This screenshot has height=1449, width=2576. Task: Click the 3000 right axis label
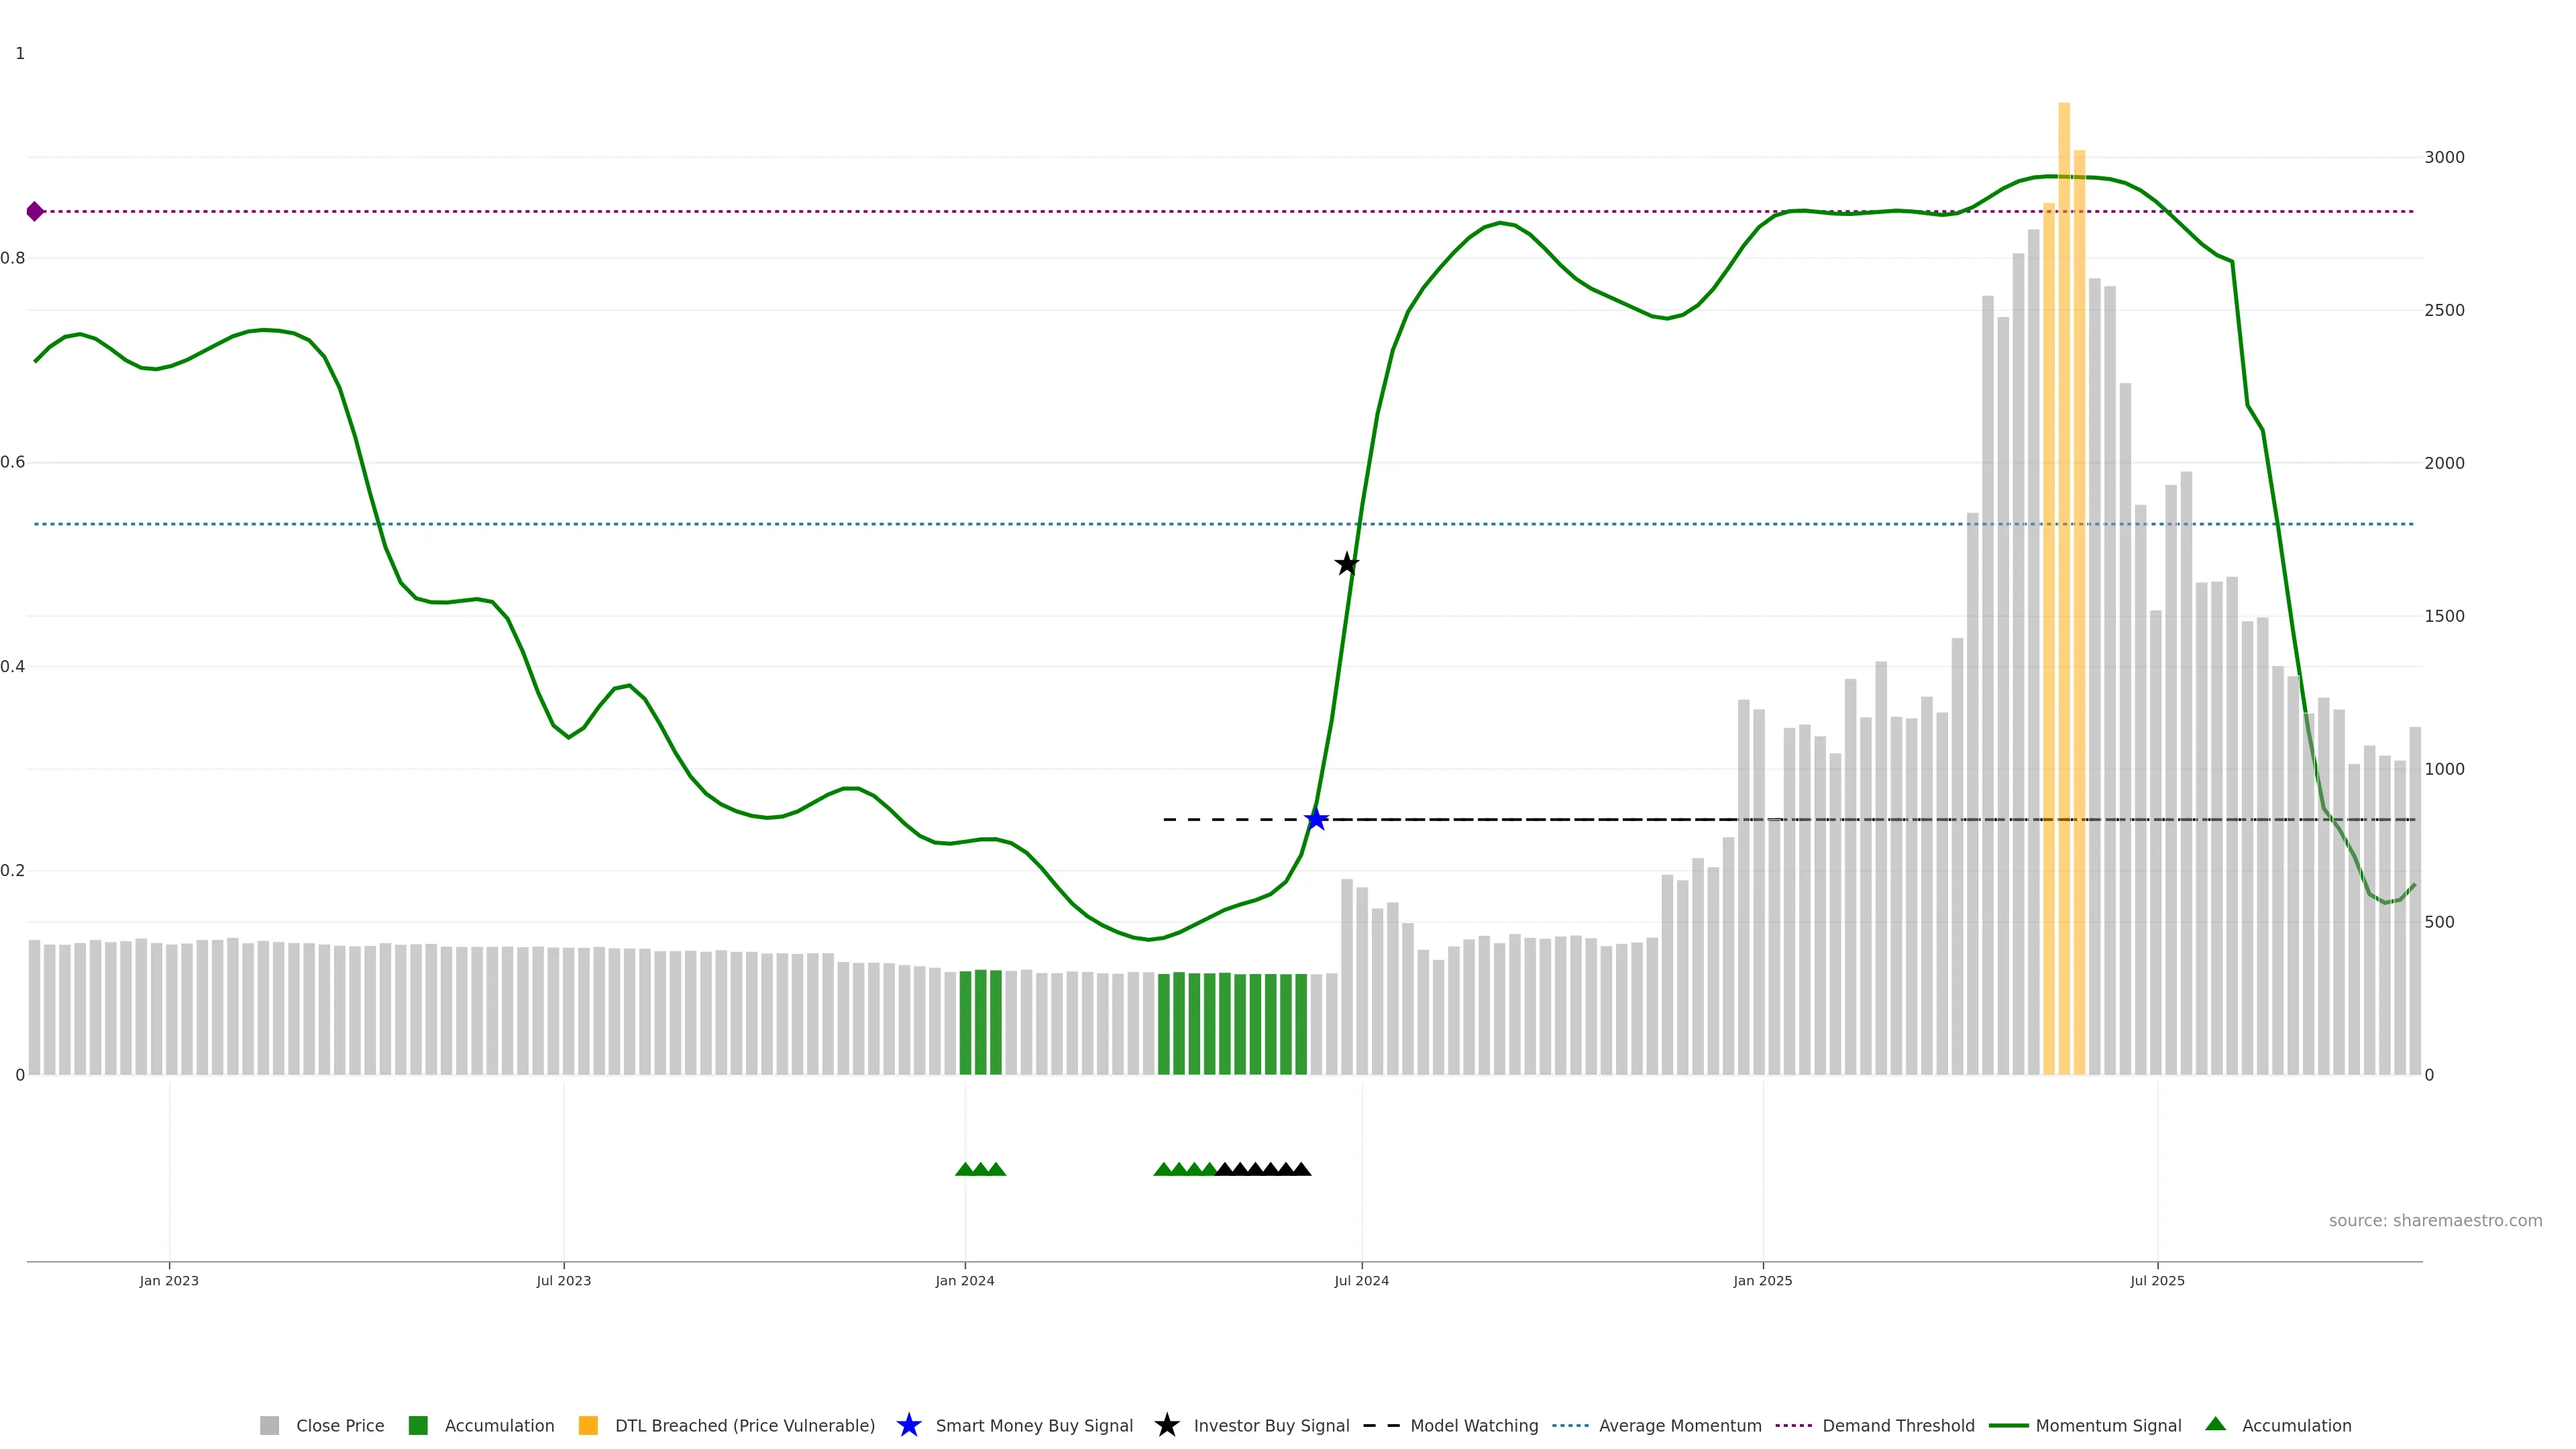click(2444, 157)
